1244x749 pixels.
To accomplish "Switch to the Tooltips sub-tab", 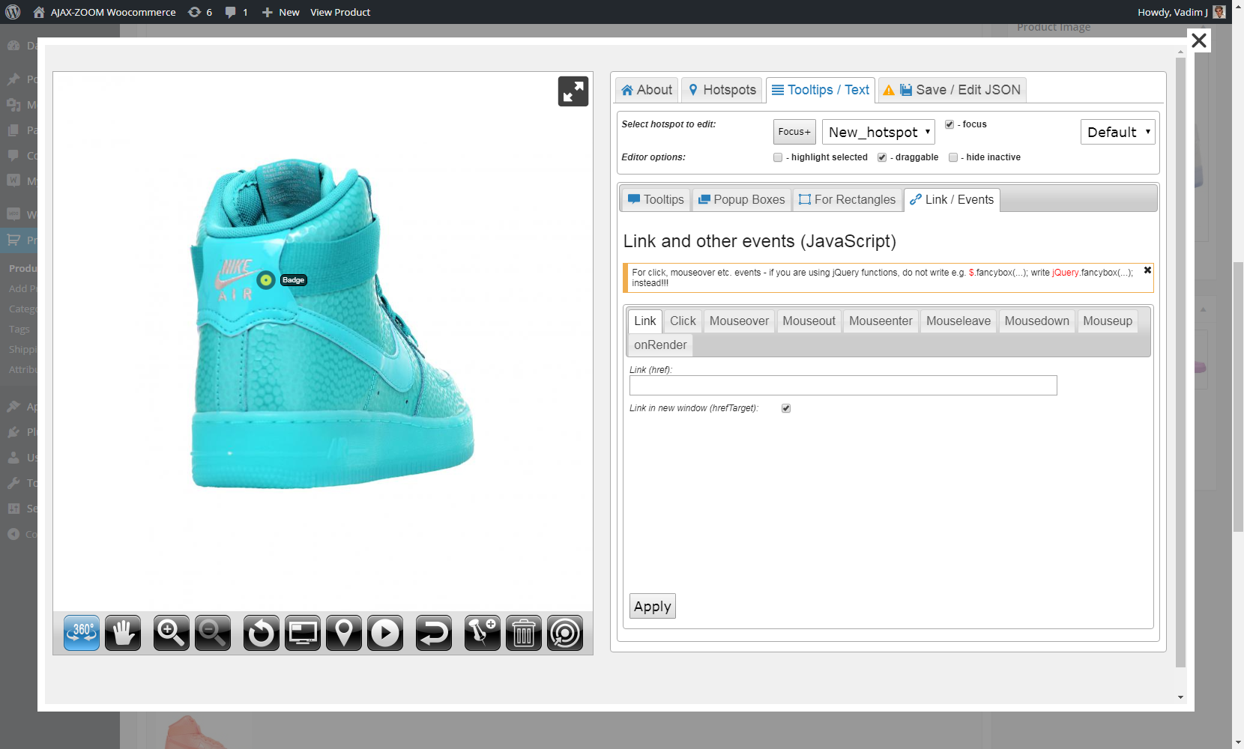I will pyautogui.click(x=656, y=199).
